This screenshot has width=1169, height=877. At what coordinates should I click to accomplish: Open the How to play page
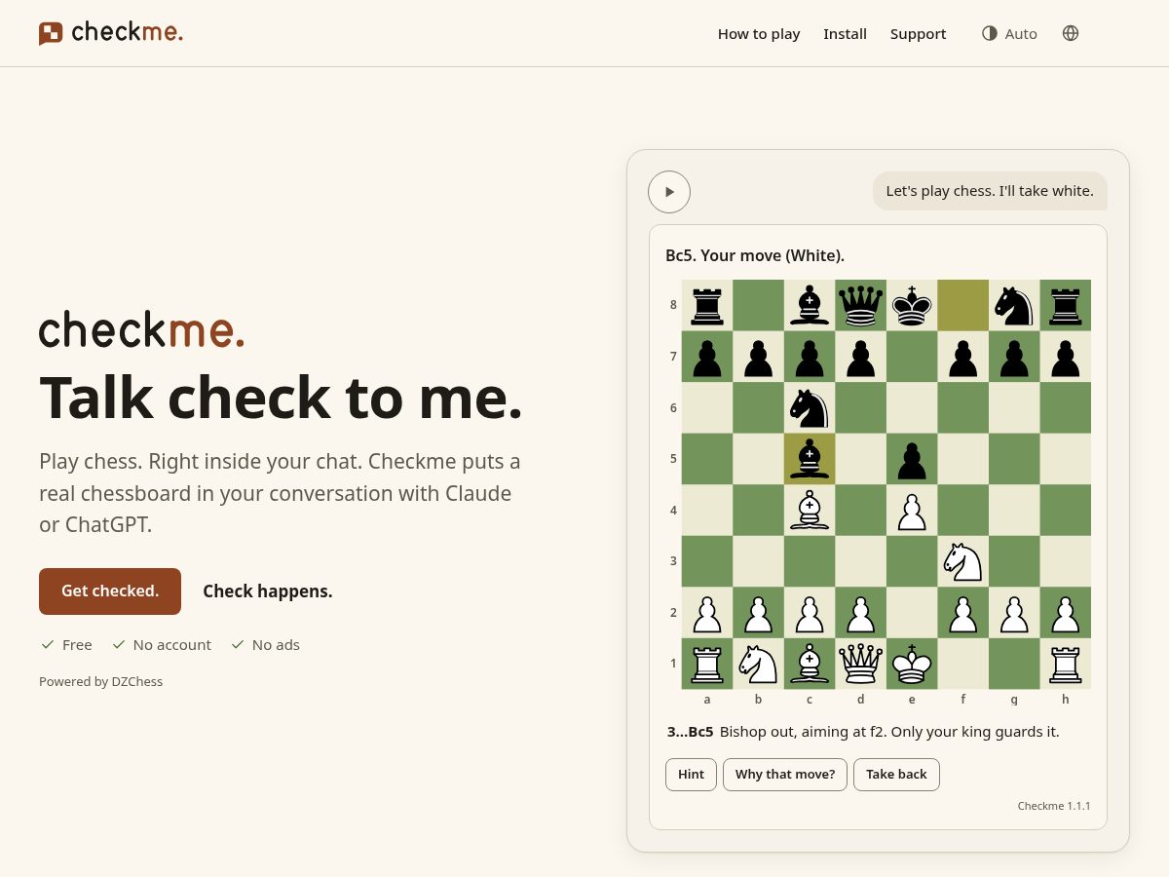(x=759, y=33)
